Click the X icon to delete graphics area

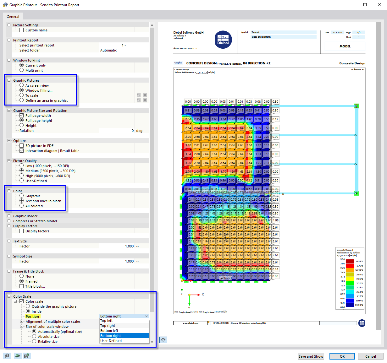pyautogui.click(x=145, y=95)
